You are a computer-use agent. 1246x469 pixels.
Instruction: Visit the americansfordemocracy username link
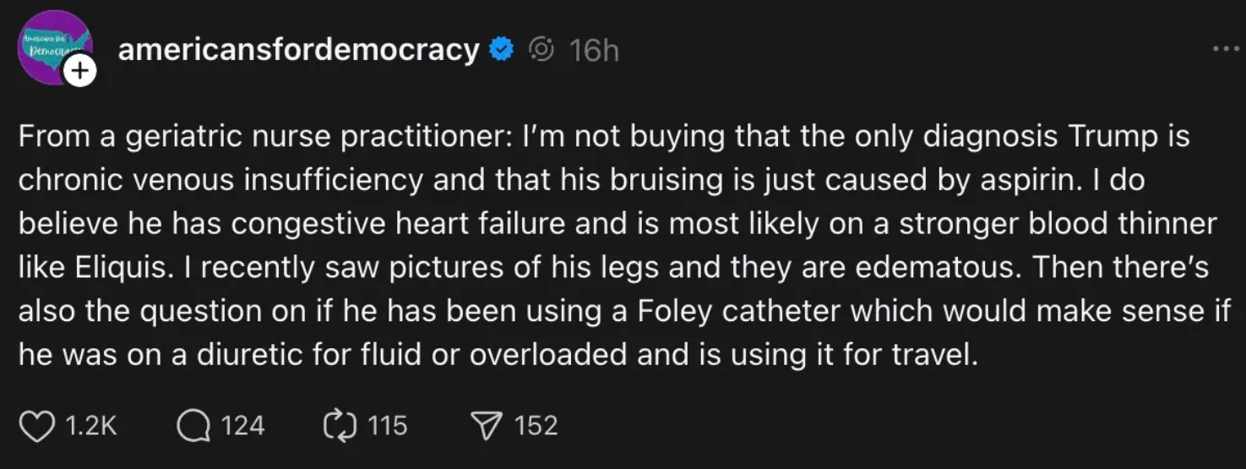click(x=299, y=51)
